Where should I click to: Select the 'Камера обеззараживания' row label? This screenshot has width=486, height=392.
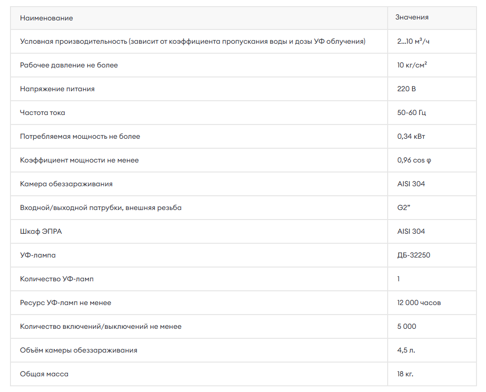coord(67,184)
